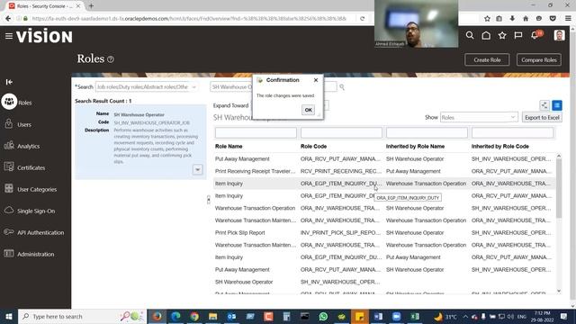The height and width of the screenshot is (324, 576).
Task: Open Excel from the taskbar
Action: pyautogui.click(x=415, y=316)
